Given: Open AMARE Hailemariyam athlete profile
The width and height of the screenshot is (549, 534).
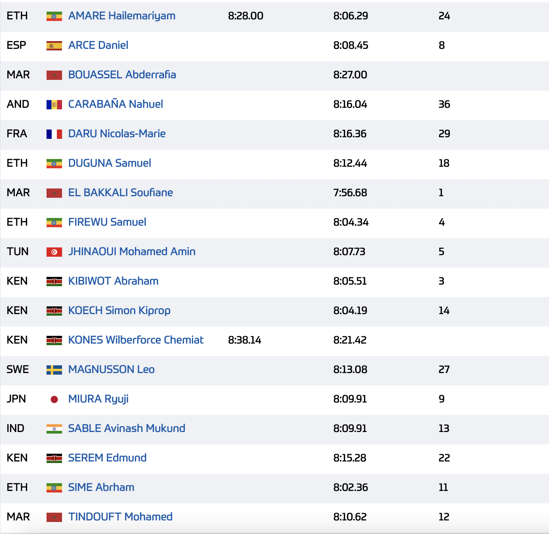Looking at the screenshot, I should coord(122,16).
